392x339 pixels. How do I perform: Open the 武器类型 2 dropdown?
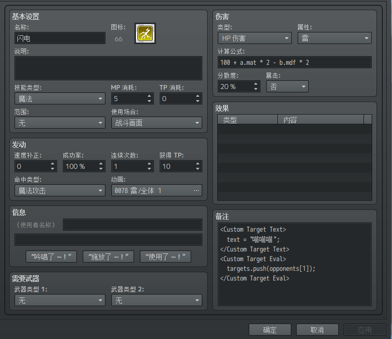[x=157, y=300]
